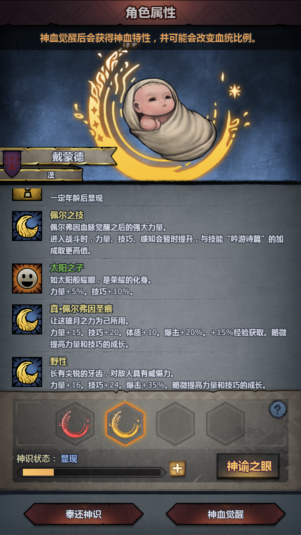This screenshot has height=535, width=301.
Task: Tap the fourth empty hexagon slot
Action: pos(226,424)
